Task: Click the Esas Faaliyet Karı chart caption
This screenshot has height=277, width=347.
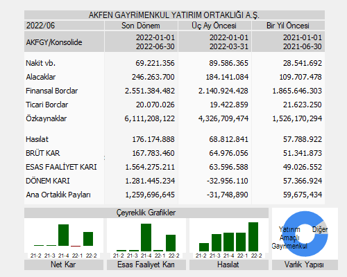Action: (x=146, y=265)
